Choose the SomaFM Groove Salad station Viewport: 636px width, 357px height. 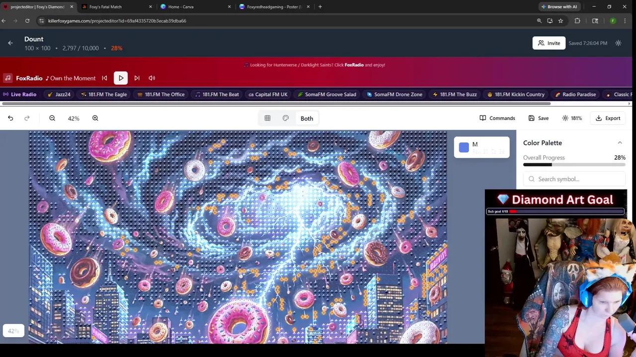click(x=326, y=94)
